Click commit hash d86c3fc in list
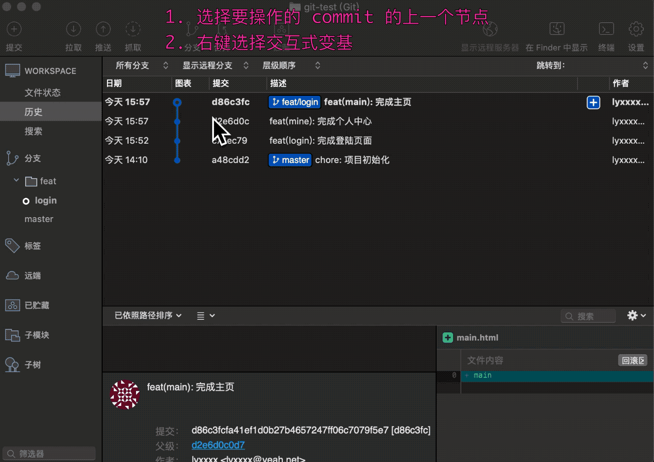This screenshot has width=654, height=462. (231, 102)
